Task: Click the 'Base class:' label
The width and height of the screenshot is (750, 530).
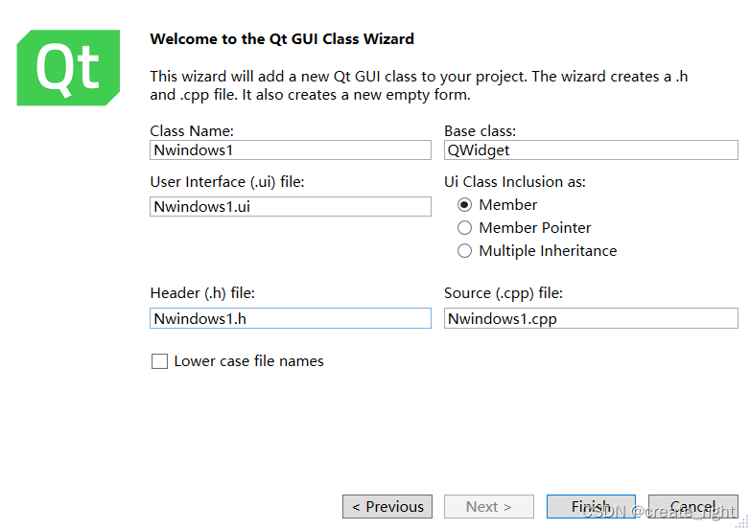Action: 480,131
